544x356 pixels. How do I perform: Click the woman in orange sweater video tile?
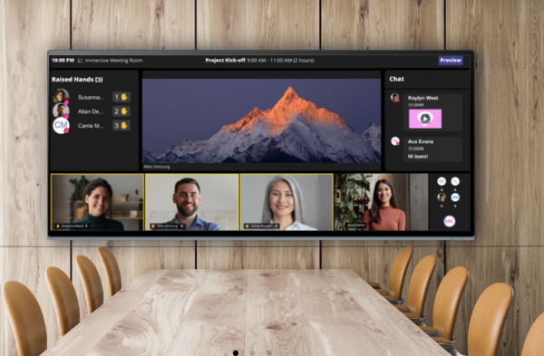(x=382, y=202)
